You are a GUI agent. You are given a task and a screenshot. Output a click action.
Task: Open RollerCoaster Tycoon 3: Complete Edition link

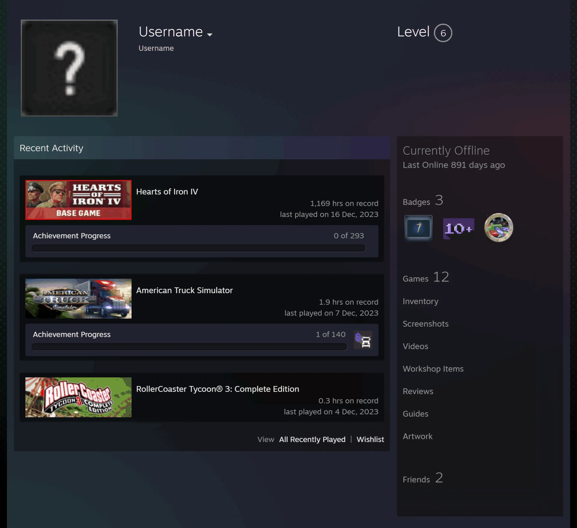[x=218, y=389]
